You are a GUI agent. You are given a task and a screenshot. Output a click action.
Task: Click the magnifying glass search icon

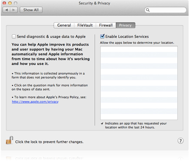148,10
